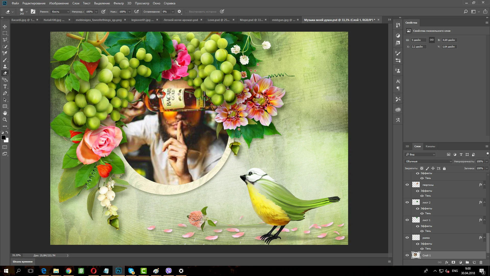Select the Zoom tool
Screen dimensions: 490x276
(5, 120)
